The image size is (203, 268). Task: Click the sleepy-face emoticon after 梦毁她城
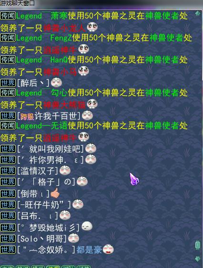click(87, 226)
